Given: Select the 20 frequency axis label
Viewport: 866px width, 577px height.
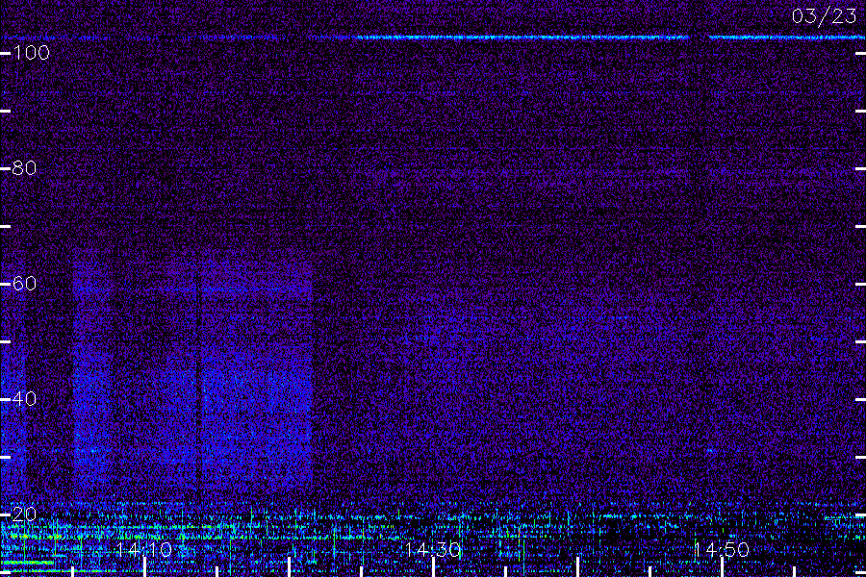Looking at the screenshot, I should tap(24, 514).
